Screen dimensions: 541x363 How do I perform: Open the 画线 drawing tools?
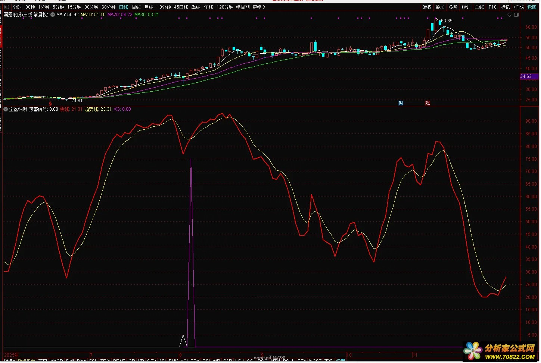click(479, 7)
